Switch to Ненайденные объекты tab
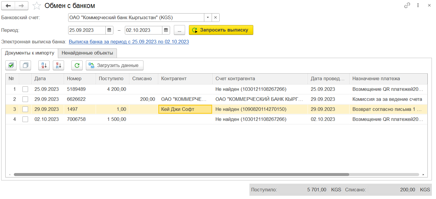 pos(87,53)
